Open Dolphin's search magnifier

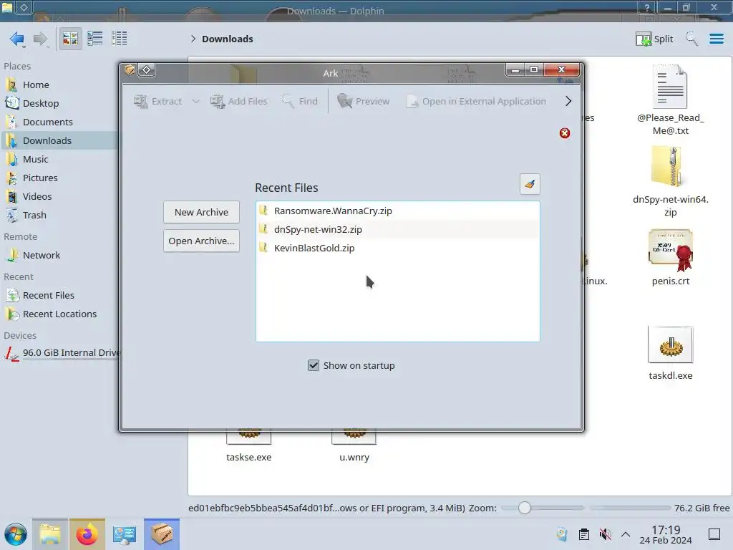pyautogui.click(x=691, y=39)
